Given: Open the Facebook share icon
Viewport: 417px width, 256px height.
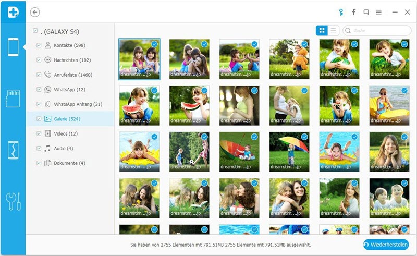Looking at the screenshot, I should (354, 12).
